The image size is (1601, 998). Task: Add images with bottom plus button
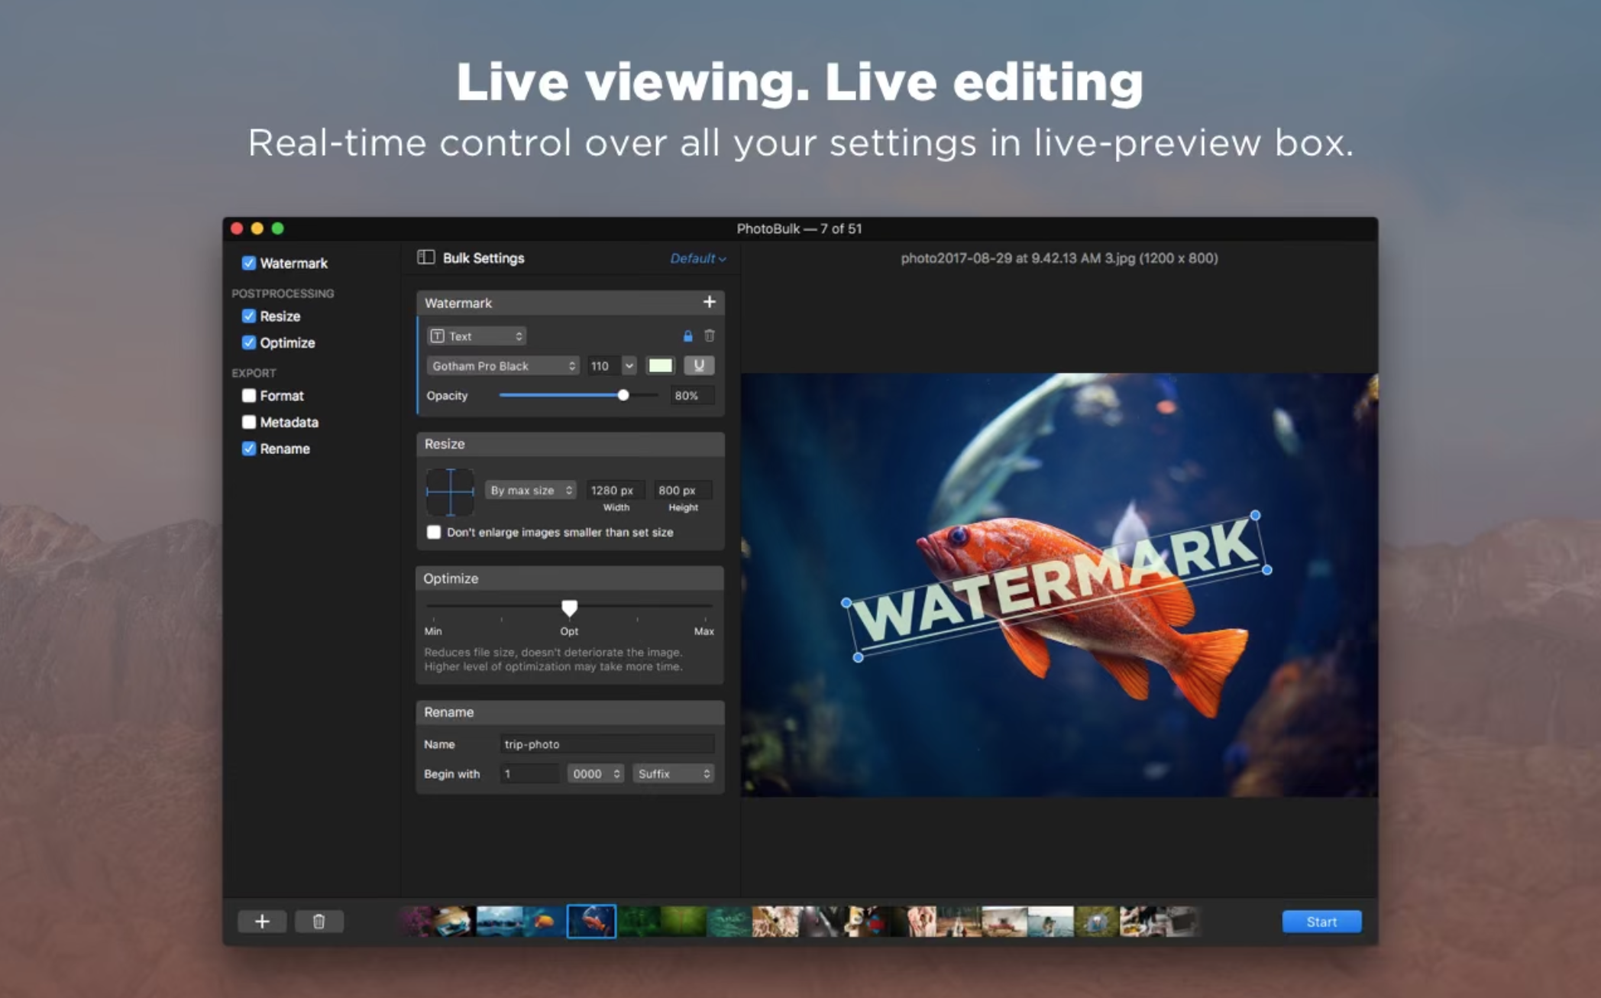(262, 922)
